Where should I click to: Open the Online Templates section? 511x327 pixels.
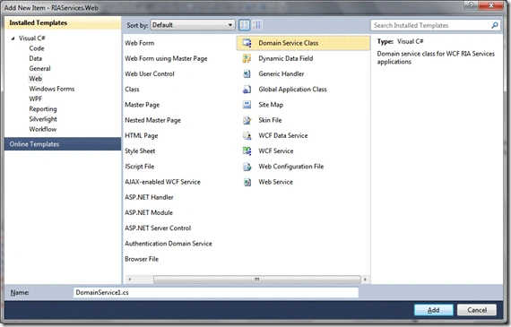coord(63,144)
